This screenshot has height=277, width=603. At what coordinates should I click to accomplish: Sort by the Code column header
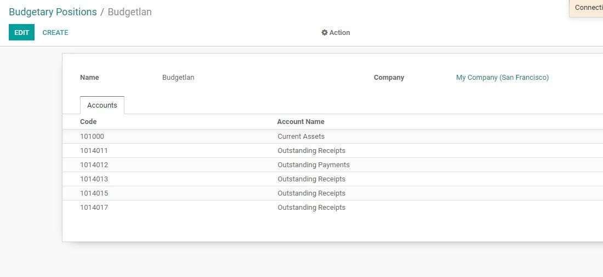88,122
